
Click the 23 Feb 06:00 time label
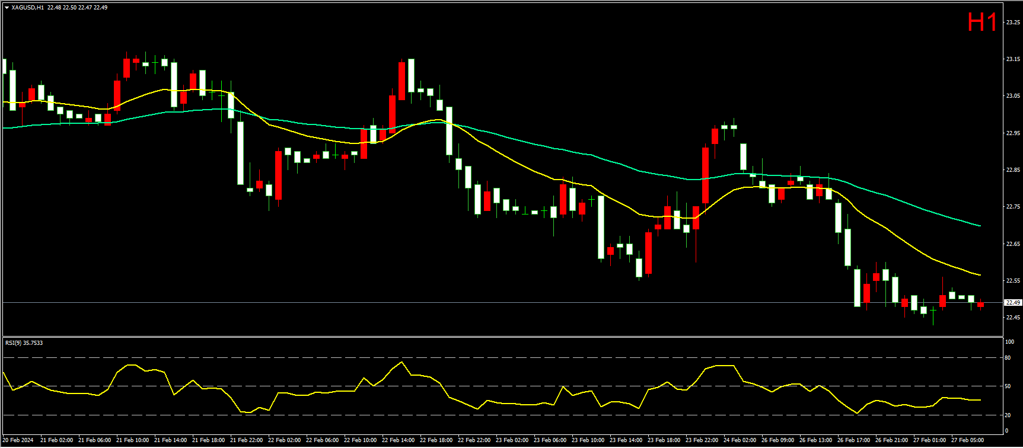pyautogui.click(x=550, y=440)
